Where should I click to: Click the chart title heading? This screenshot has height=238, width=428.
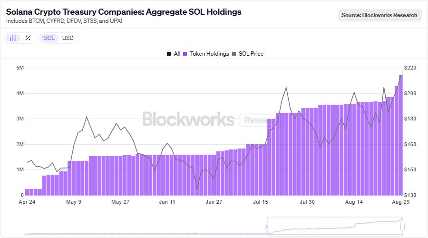(x=124, y=12)
